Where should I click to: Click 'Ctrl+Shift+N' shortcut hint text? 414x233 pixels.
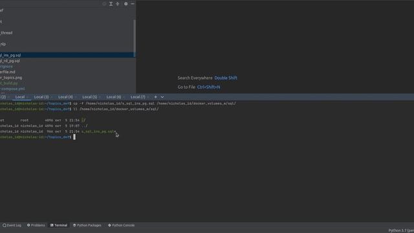[208, 87]
